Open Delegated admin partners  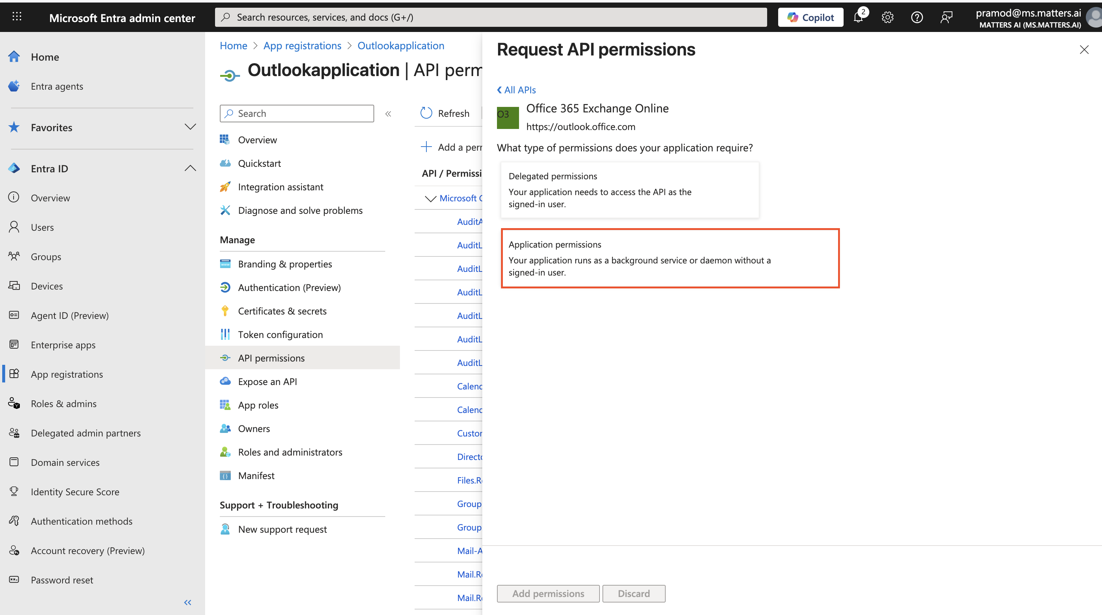click(86, 433)
